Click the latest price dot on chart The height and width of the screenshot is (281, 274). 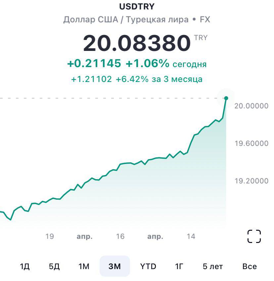(x=226, y=98)
